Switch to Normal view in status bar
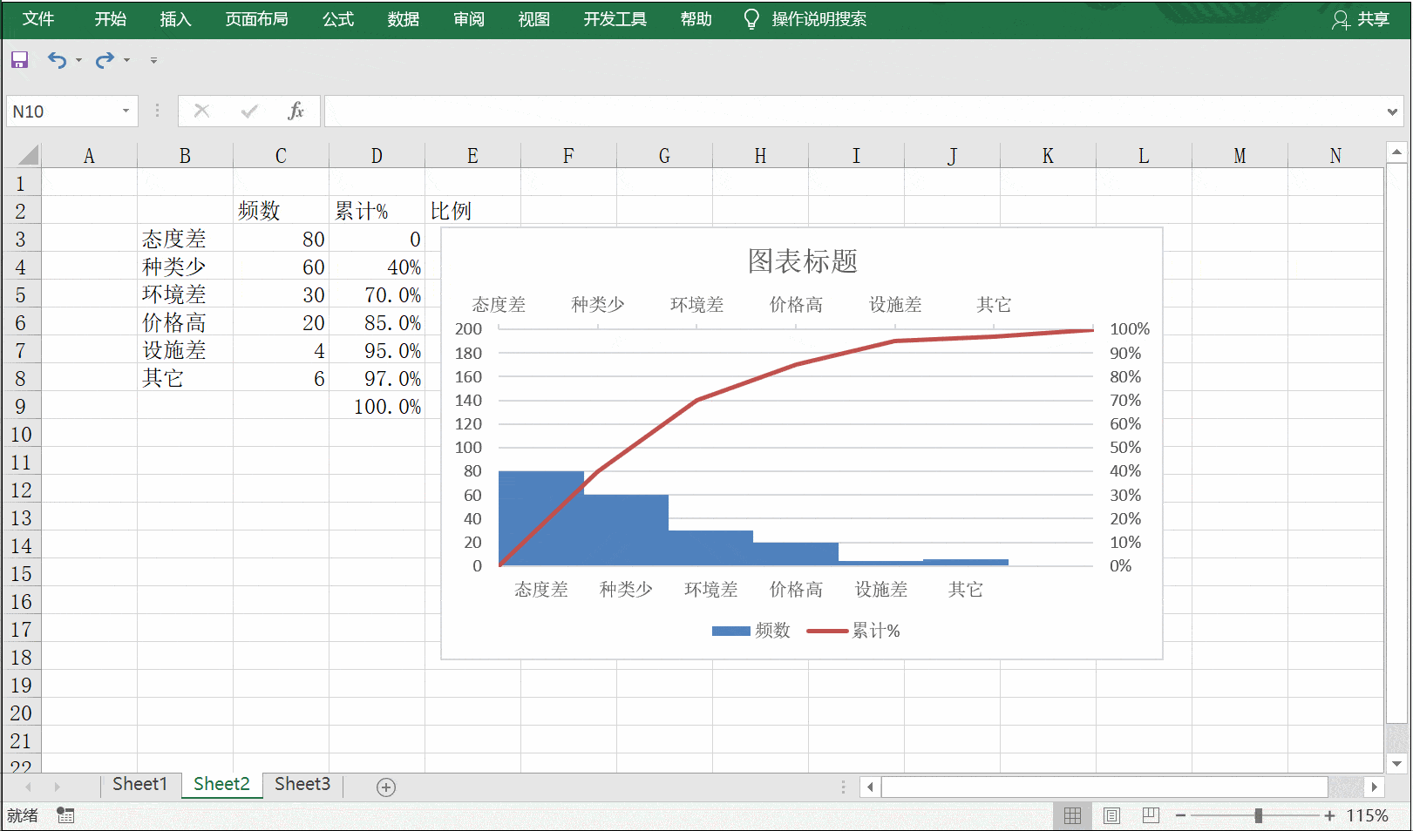 [1072, 815]
